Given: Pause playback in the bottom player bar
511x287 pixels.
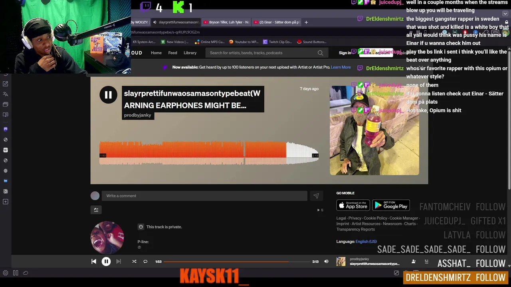Looking at the screenshot, I should click(106, 261).
